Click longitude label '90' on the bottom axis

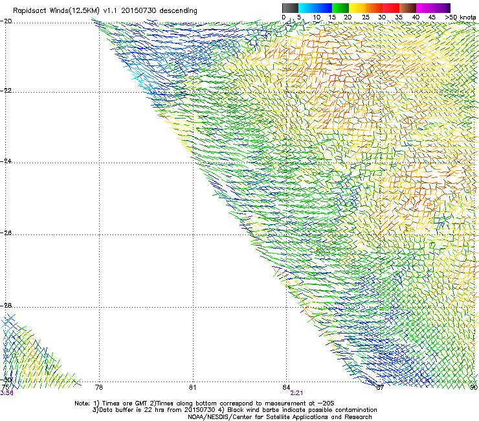[x=474, y=387]
